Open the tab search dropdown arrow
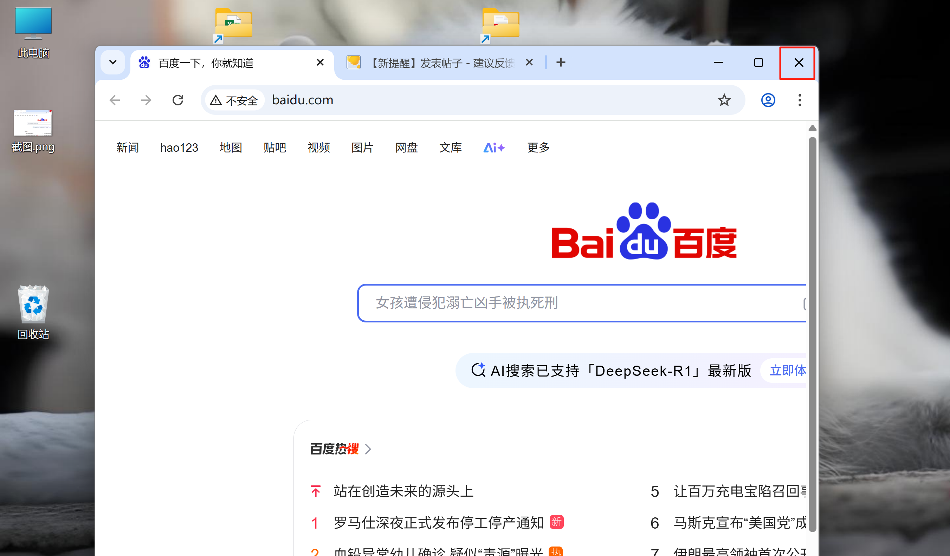This screenshot has height=556, width=950. (113, 63)
